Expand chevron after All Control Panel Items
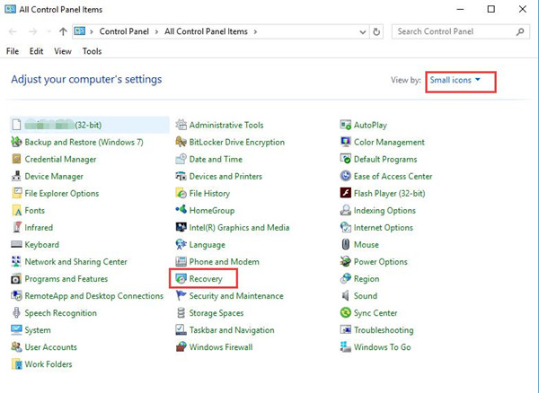Screen dimensions: 539x393 coord(255,32)
